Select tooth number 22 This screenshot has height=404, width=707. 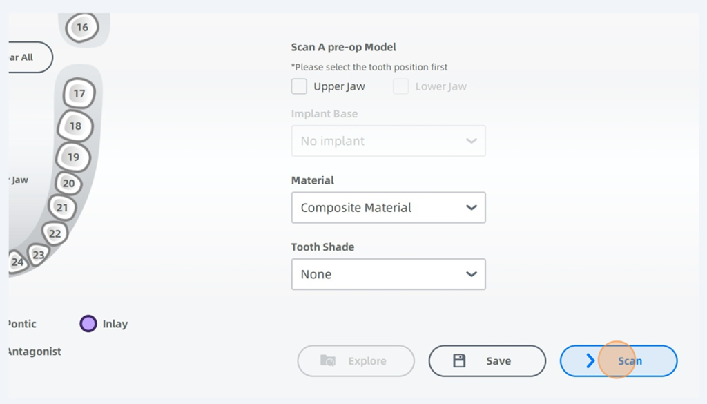click(x=55, y=233)
